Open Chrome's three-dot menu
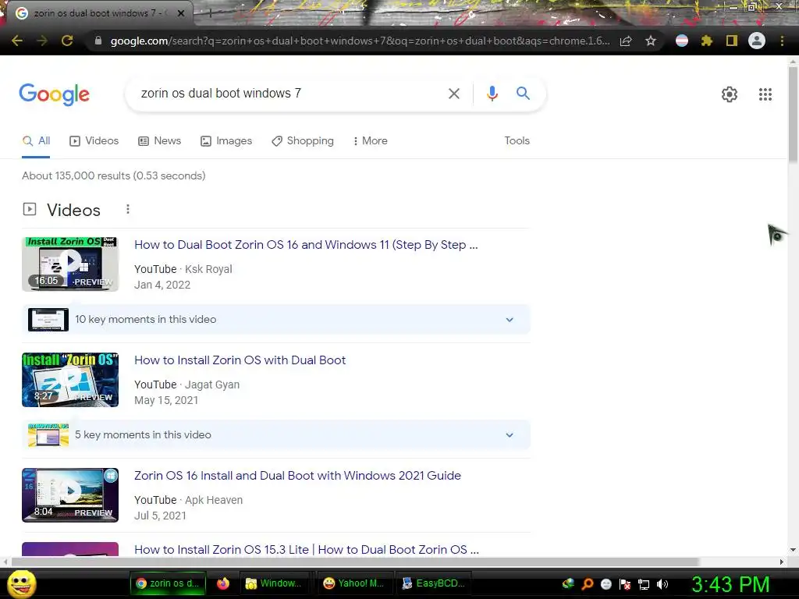The height and width of the screenshot is (599, 799). pos(782,41)
